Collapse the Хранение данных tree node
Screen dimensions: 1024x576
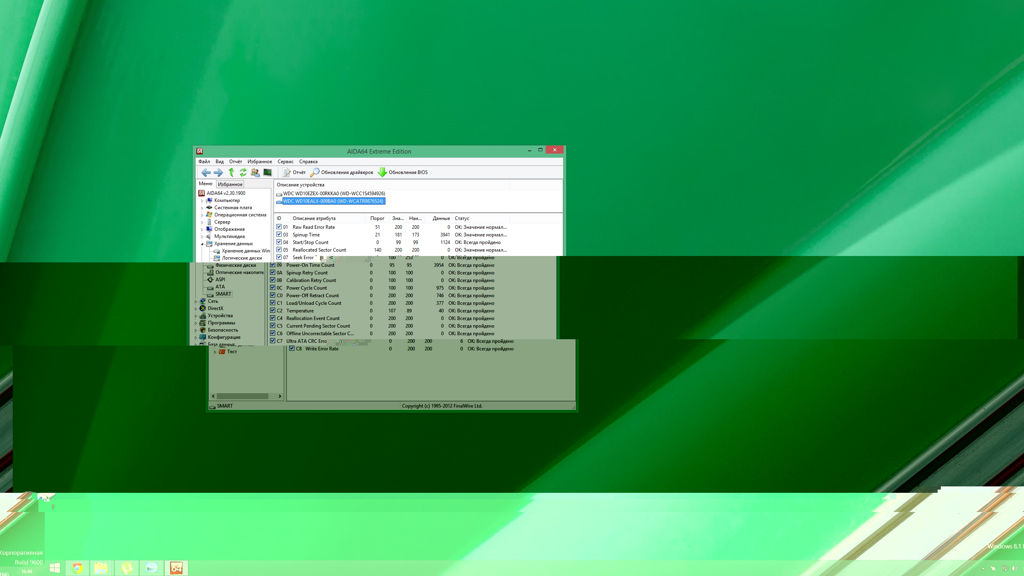pyautogui.click(x=202, y=244)
